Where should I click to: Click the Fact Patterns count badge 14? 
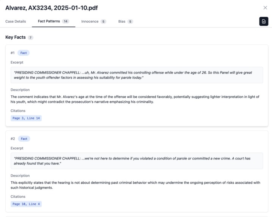click(66, 21)
